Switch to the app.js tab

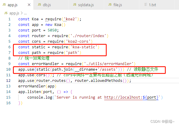(x=16, y=5)
